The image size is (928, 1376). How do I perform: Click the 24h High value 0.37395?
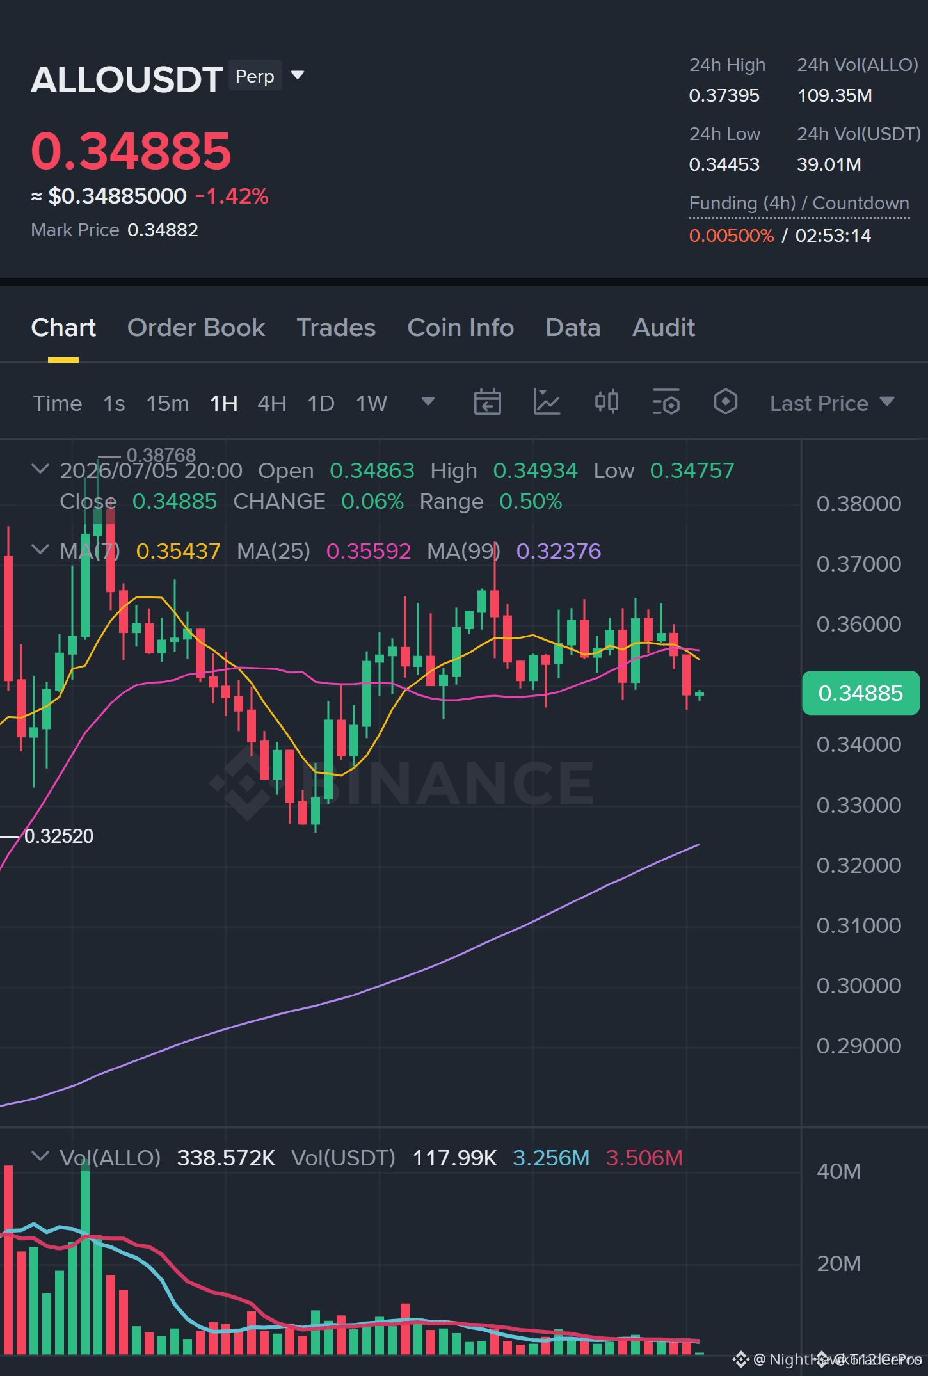coord(724,96)
